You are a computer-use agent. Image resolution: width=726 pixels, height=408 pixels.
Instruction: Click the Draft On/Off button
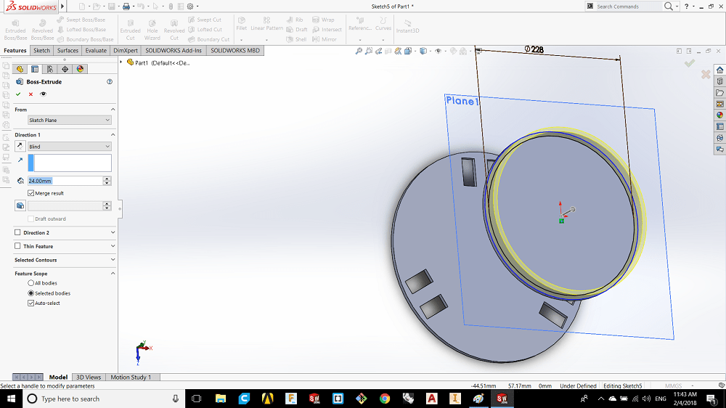(x=20, y=205)
